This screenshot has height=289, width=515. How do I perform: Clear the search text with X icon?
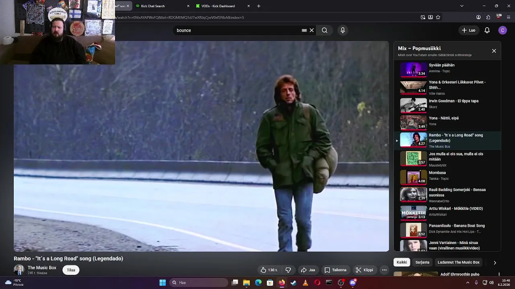pos(311,30)
